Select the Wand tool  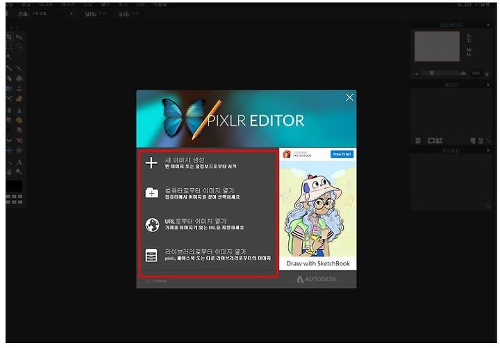coord(10,58)
